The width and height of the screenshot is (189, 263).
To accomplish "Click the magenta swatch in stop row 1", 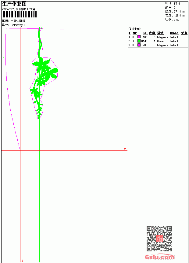I will point(139,37).
